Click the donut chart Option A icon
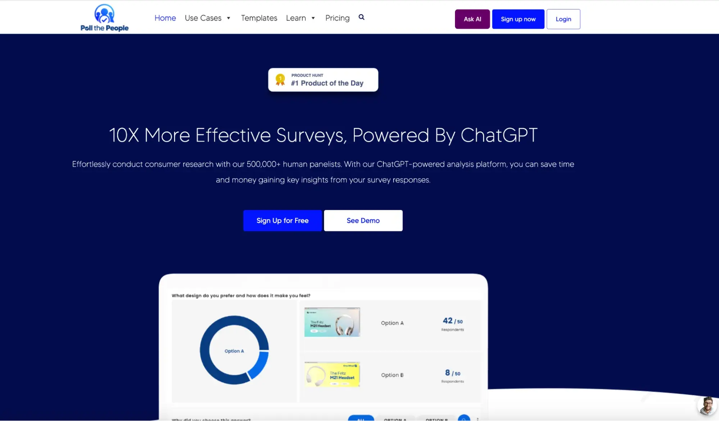 click(x=234, y=350)
